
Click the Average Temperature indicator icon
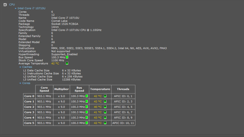pos(67,63)
